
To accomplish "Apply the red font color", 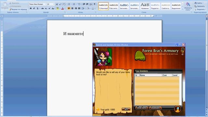I will click(x=63, y=8).
